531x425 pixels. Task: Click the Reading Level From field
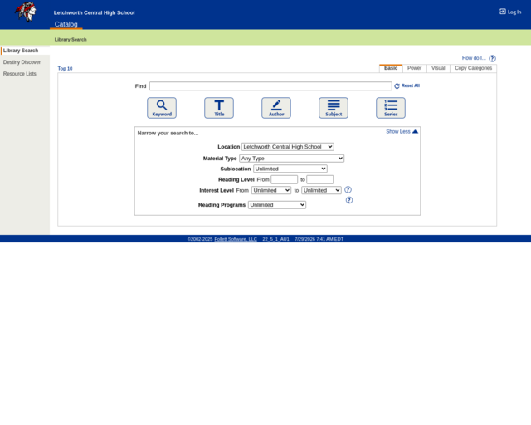coord(284,179)
